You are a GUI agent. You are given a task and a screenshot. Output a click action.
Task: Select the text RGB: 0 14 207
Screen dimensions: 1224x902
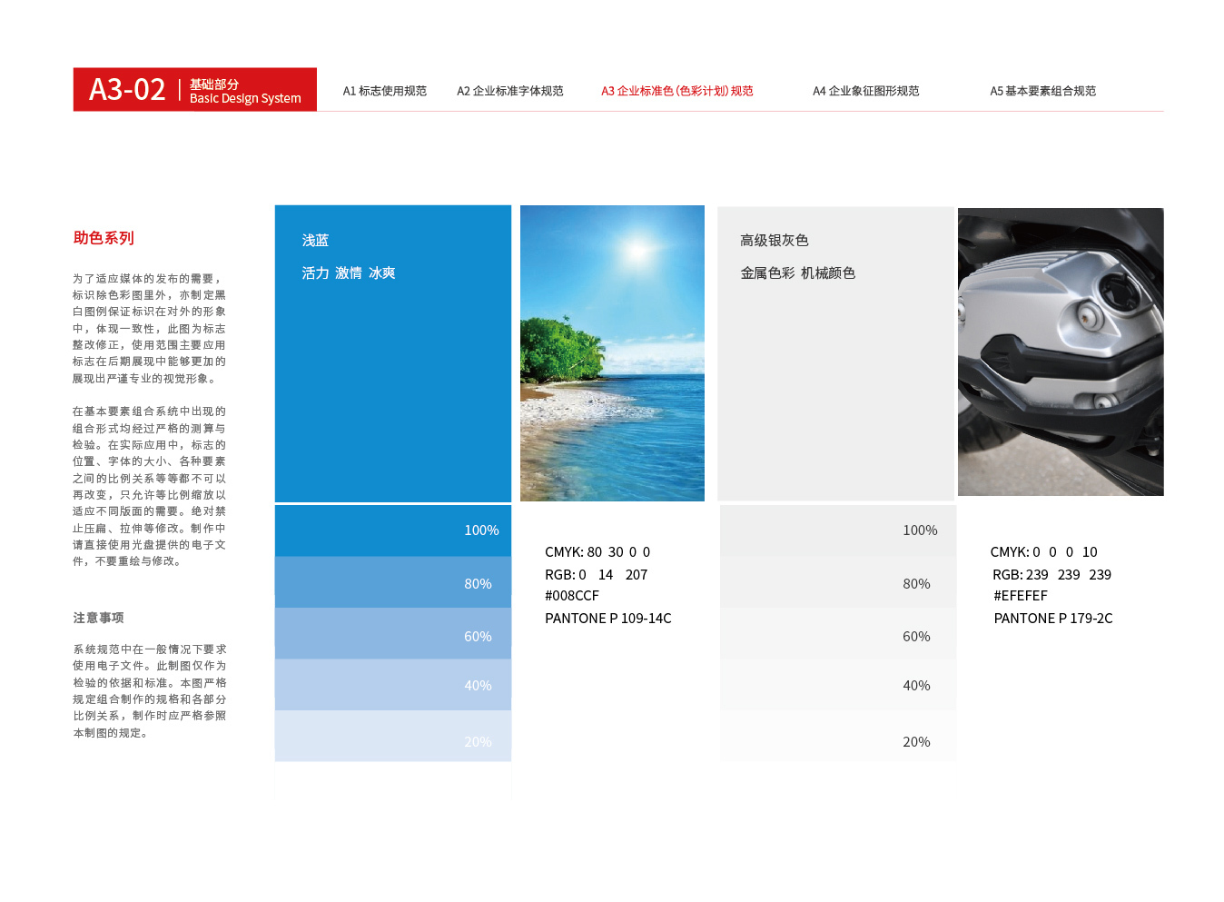tap(597, 575)
